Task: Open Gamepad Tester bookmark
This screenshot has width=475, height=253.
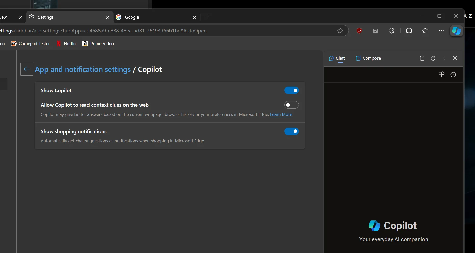Action: point(30,44)
